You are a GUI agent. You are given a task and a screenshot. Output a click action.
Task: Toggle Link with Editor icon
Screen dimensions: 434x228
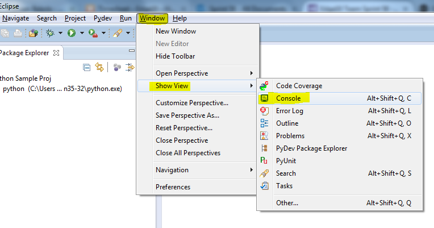(99, 67)
